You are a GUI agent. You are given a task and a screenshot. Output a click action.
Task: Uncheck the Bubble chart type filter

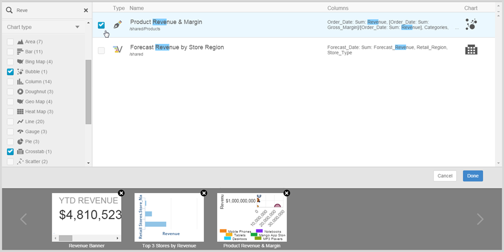click(x=11, y=72)
